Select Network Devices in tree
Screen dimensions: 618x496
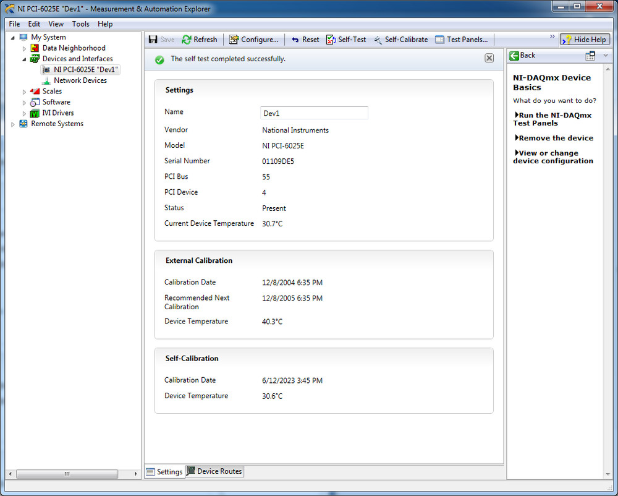[80, 80]
